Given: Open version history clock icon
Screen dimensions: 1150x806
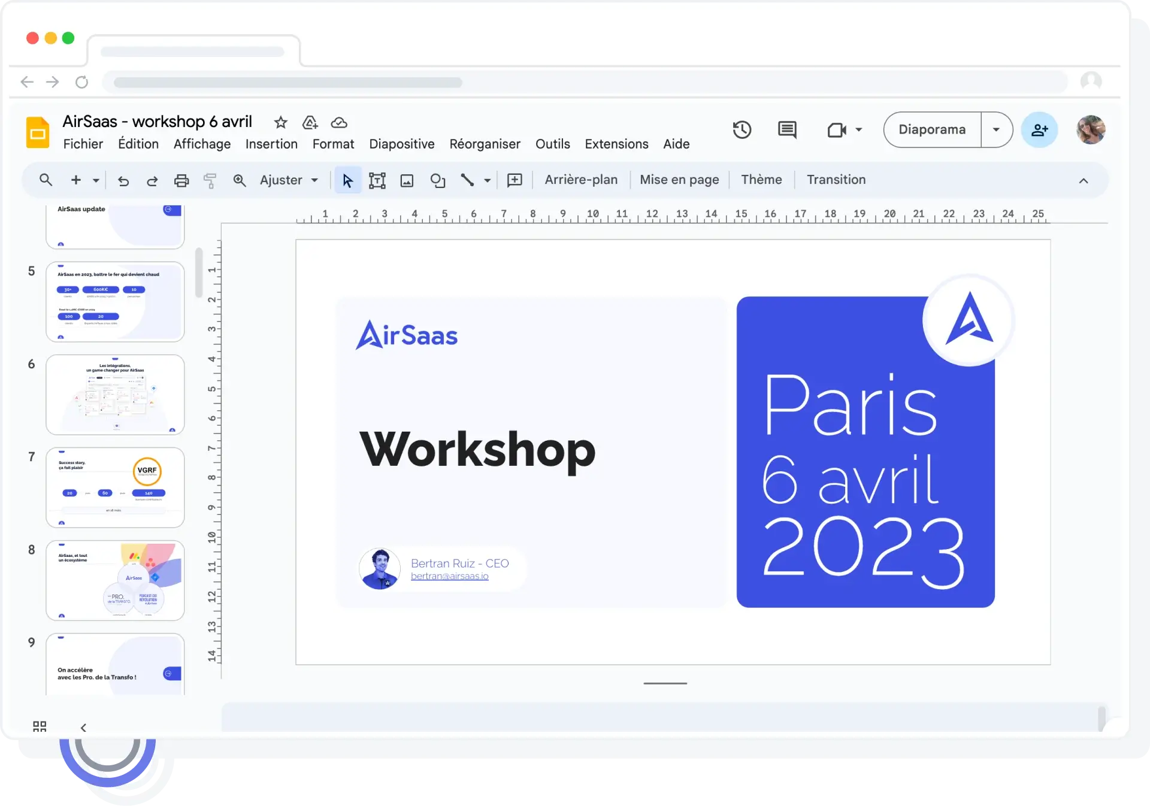Looking at the screenshot, I should pos(742,129).
